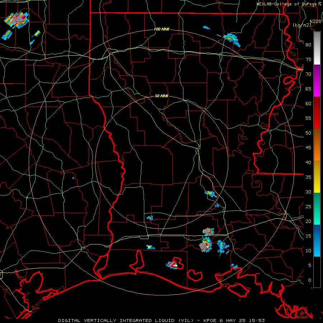This screenshot has height=323, width=323.
Task: Click the 30 value on the color scale
Action: click(x=308, y=192)
